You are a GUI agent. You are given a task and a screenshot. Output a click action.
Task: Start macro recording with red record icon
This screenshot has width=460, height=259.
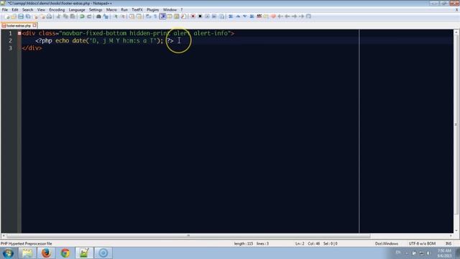(193, 17)
